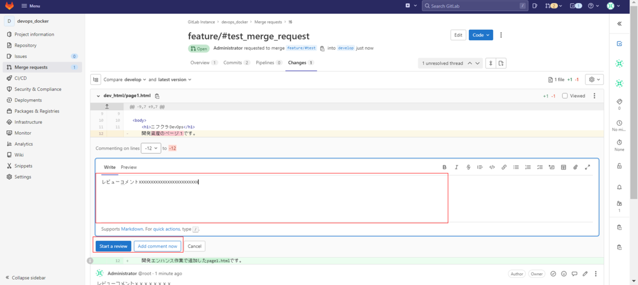638x285 pixels.
Task: Expand the Code dropdown button
Action: click(x=481, y=35)
